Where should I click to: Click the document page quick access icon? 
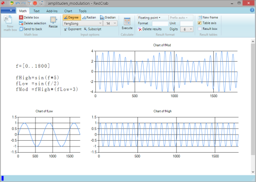[29, 3]
